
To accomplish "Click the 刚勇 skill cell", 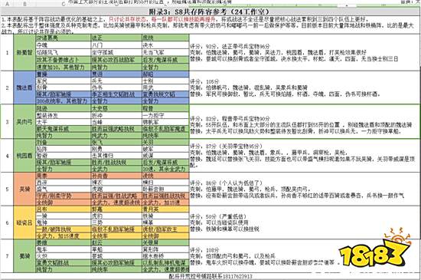I will pos(116,149).
